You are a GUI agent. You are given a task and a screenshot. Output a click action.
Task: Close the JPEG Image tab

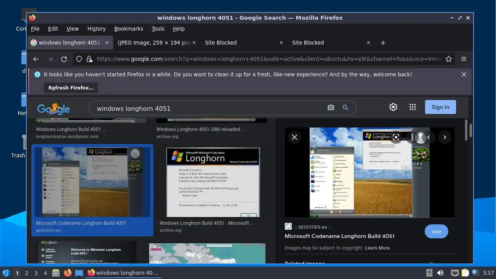click(x=194, y=43)
